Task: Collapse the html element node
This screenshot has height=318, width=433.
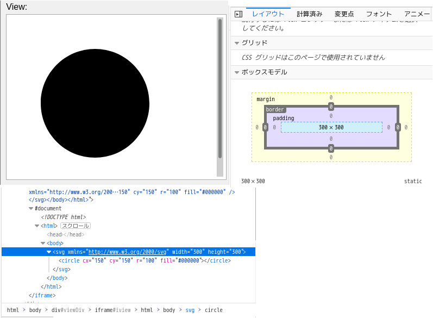Action: (x=37, y=226)
